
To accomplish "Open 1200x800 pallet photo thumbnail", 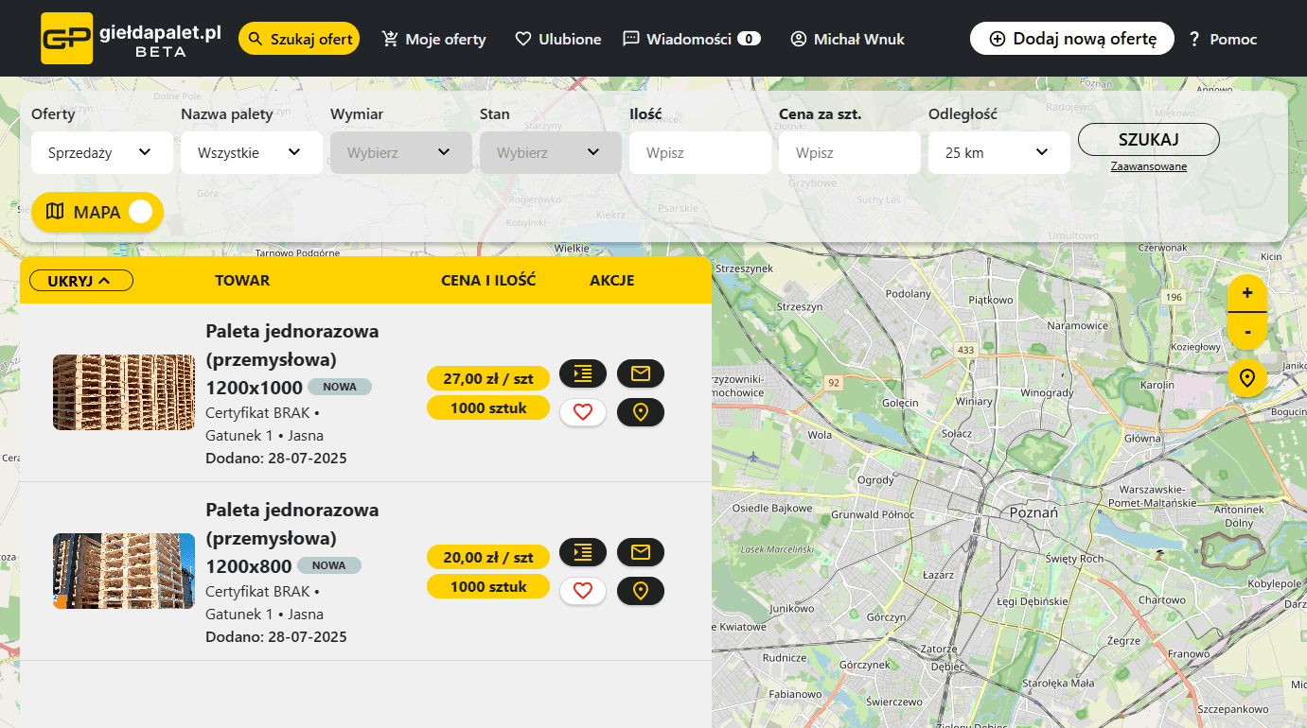I will click(124, 571).
